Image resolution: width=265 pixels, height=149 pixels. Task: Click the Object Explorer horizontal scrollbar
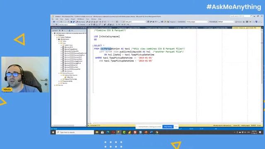63,125
